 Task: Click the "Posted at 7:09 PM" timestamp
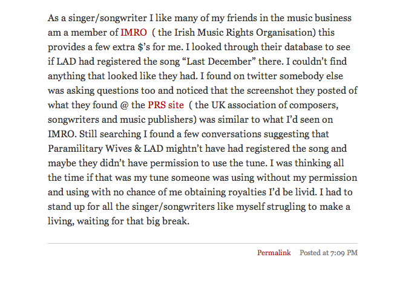tap(329, 252)
